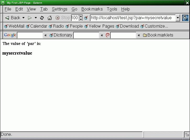
Task: Click the Galeon logo icon at toolbar right
Action: point(185,18)
